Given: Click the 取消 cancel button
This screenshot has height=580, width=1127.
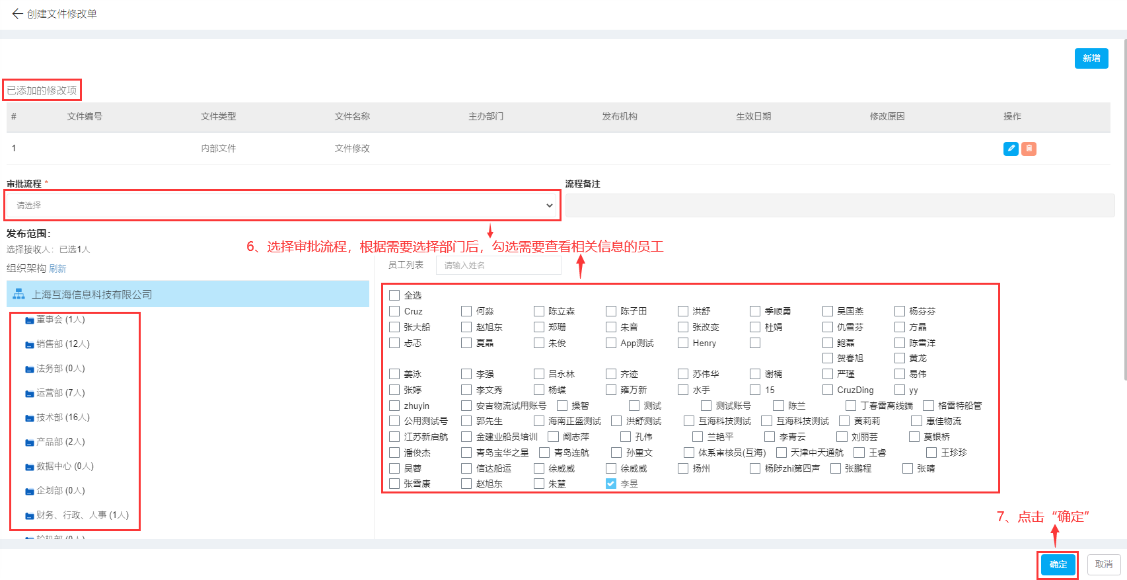Looking at the screenshot, I should [x=1104, y=565].
